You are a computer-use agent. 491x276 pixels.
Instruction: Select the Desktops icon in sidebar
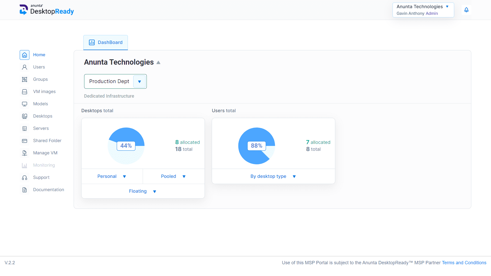pyautogui.click(x=24, y=116)
